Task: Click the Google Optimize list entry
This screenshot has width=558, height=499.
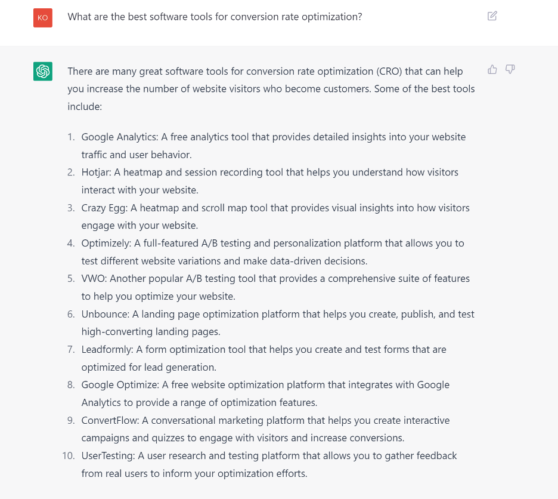Action: click(x=265, y=393)
